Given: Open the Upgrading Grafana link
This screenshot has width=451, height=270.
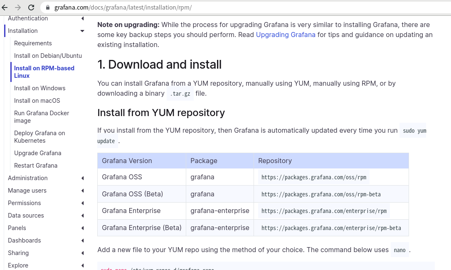Looking at the screenshot, I should point(286,35).
